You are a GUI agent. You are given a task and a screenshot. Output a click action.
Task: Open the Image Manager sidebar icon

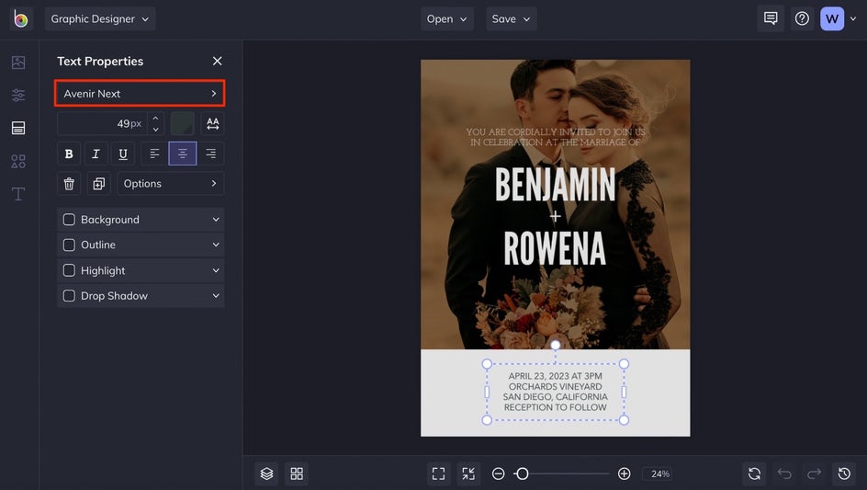(x=18, y=63)
